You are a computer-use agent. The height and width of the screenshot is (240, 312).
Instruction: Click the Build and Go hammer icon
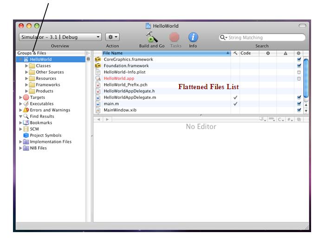(151, 37)
